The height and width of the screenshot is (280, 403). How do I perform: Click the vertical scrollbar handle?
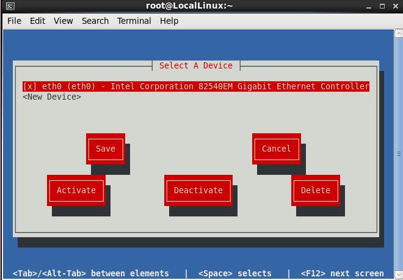[x=399, y=154]
